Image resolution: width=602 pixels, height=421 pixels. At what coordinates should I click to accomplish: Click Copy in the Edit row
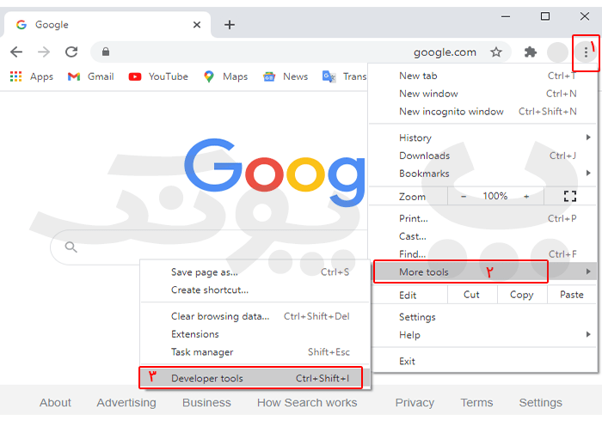coord(521,295)
